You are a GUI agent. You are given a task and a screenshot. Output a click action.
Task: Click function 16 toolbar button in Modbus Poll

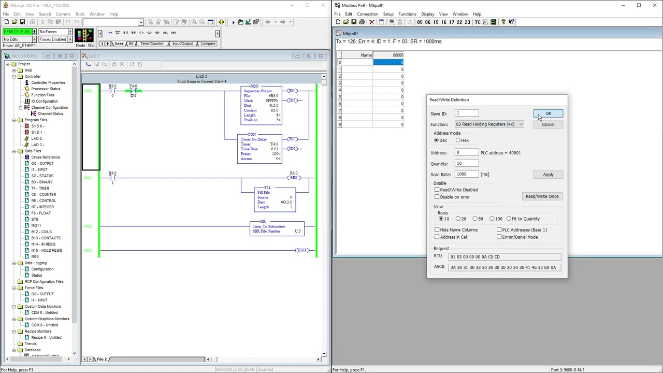pyautogui.click(x=443, y=22)
